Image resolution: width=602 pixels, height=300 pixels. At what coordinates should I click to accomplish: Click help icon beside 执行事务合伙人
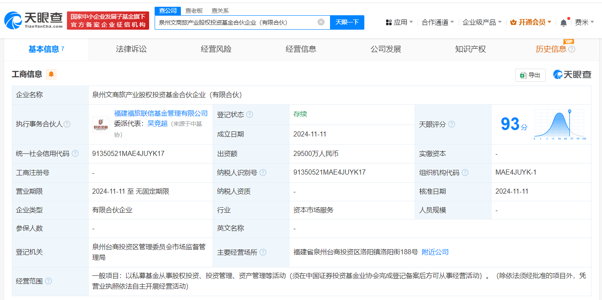pyautogui.click(x=67, y=124)
